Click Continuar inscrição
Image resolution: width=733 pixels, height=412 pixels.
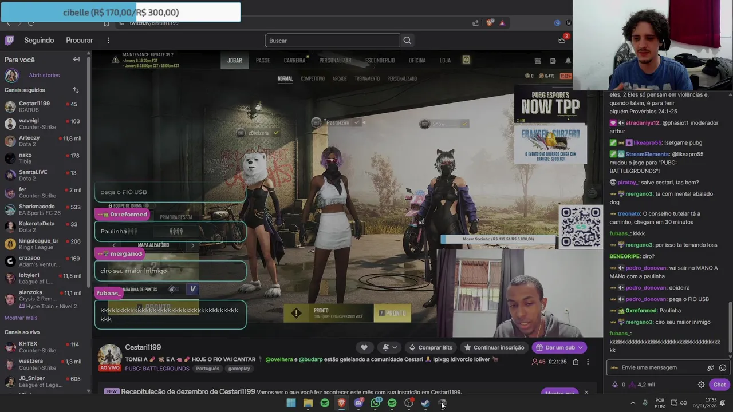pyautogui.click(x=494, y=347)
